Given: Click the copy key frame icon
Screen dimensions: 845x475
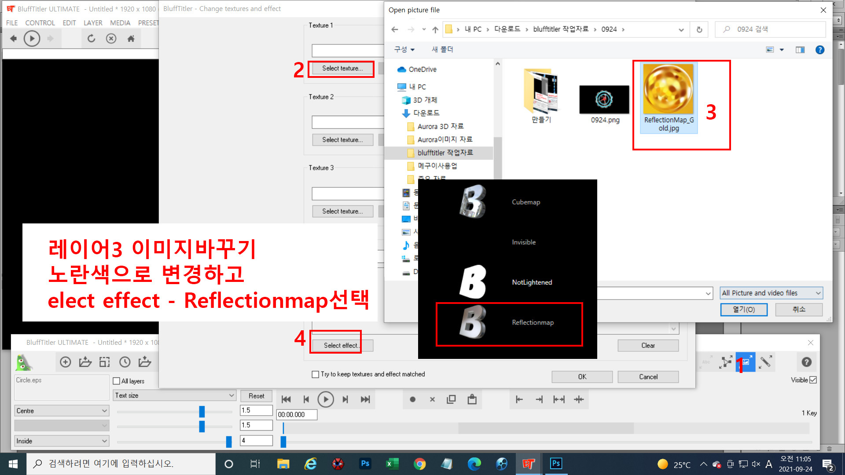Looking at the screenshot, I should pos(451,399).
